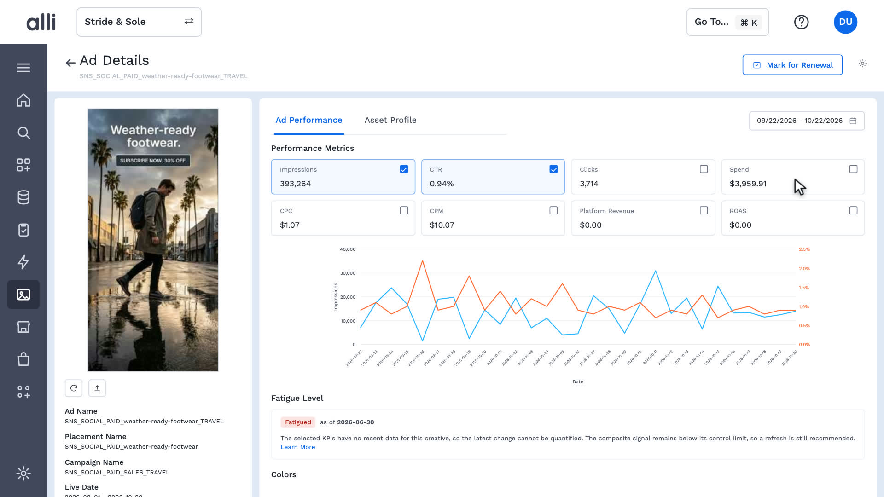Image resolution: width=884 pixels, height=497 pixels.
Task: Follow the Learn More link
Action: [x=298, y=447]
